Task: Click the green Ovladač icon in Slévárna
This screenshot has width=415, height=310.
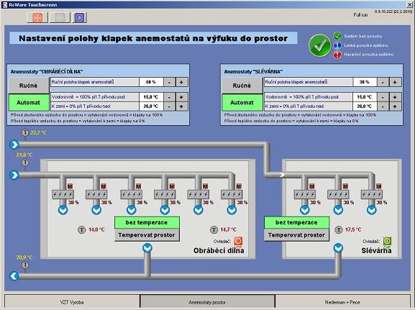Action: coord(387,241)
